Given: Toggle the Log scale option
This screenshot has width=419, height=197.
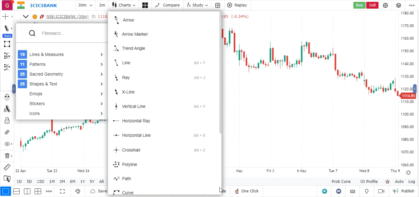Looking at the screenshot, I should pos(411,182).
